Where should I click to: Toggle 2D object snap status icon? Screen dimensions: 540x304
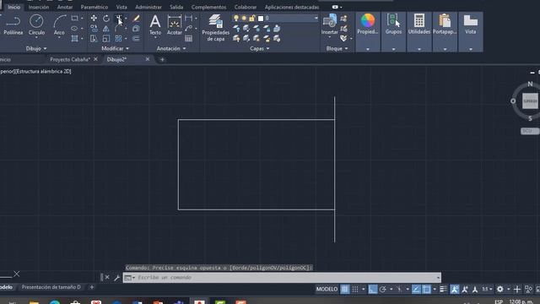[x=426, y=289]
